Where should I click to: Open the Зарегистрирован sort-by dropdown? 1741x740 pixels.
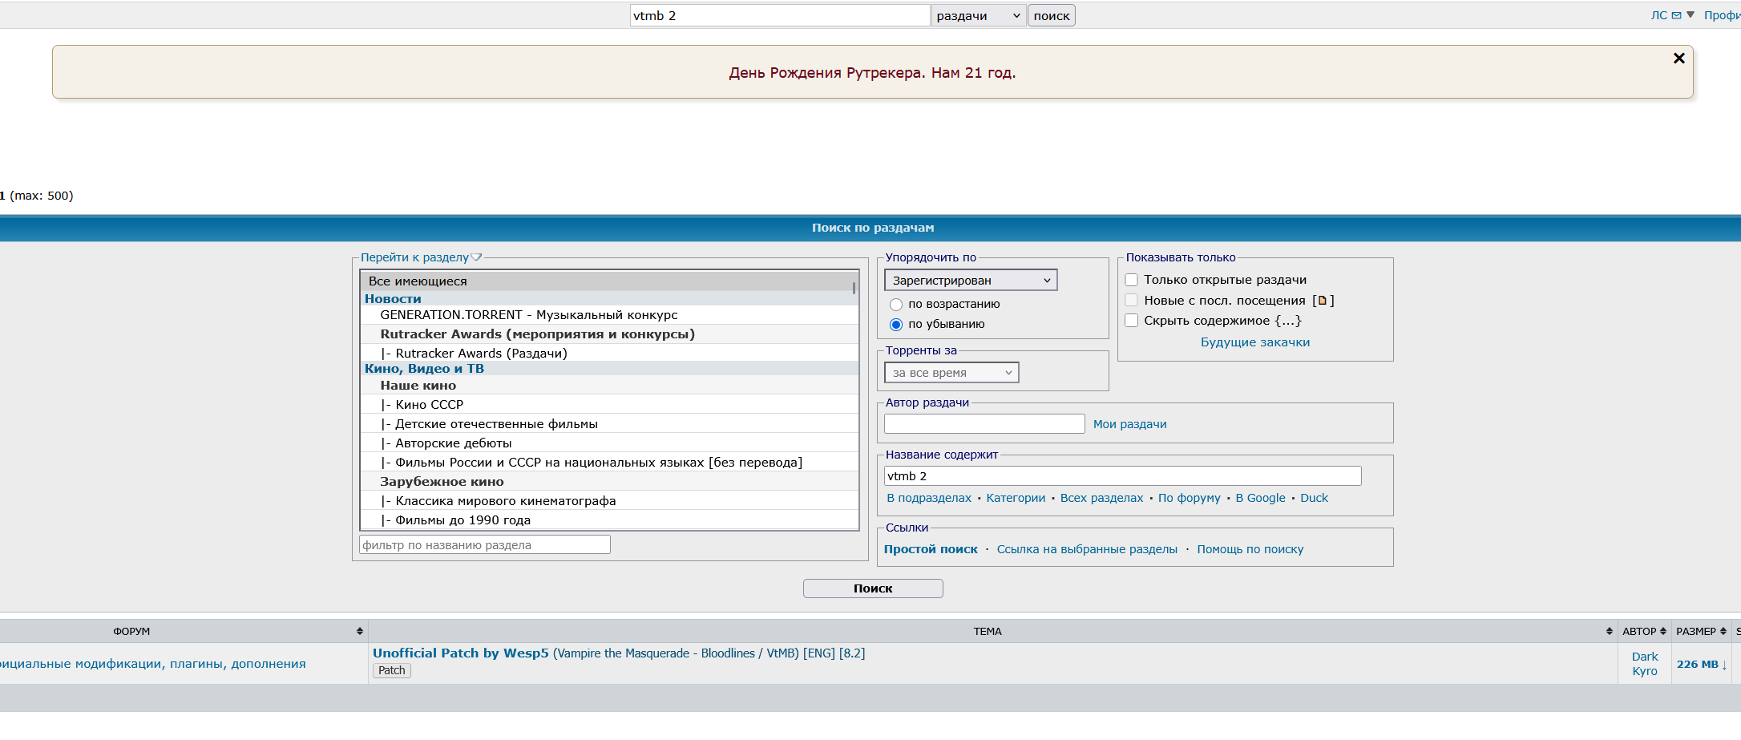[971, 280]
